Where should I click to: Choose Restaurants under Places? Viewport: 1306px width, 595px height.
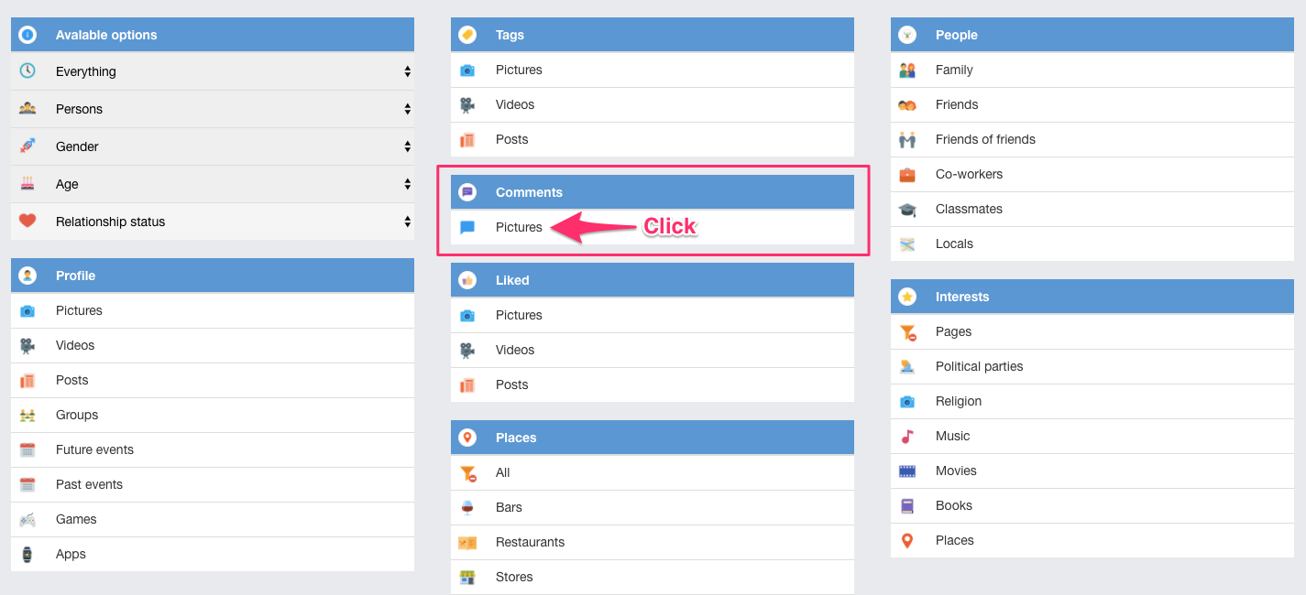point(530,543)
